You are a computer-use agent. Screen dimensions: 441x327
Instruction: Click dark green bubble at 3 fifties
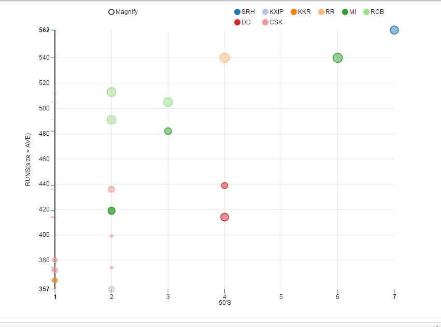click(168, 131)
